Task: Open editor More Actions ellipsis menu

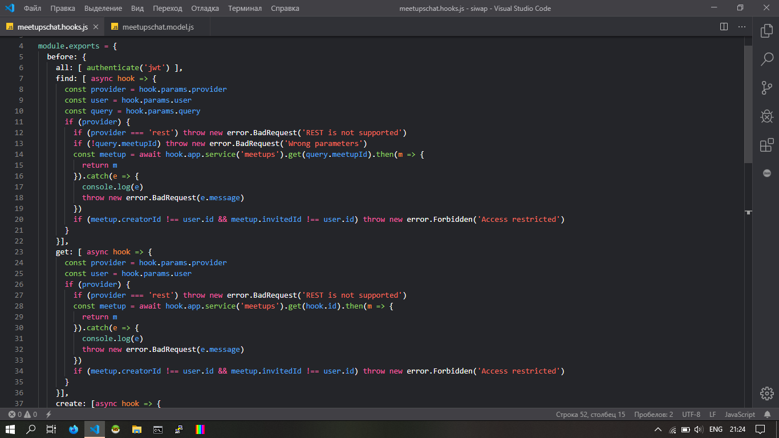Action: (x=742, y=27)
